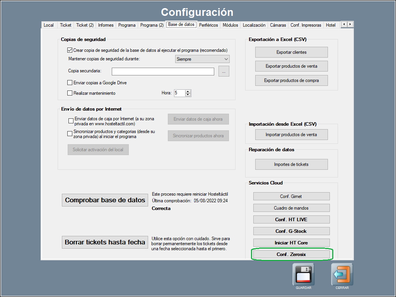This screenshot has height=297, width=396.
Task: Decrease the Hora value with down arrow
Action: [x=188, y=95]
